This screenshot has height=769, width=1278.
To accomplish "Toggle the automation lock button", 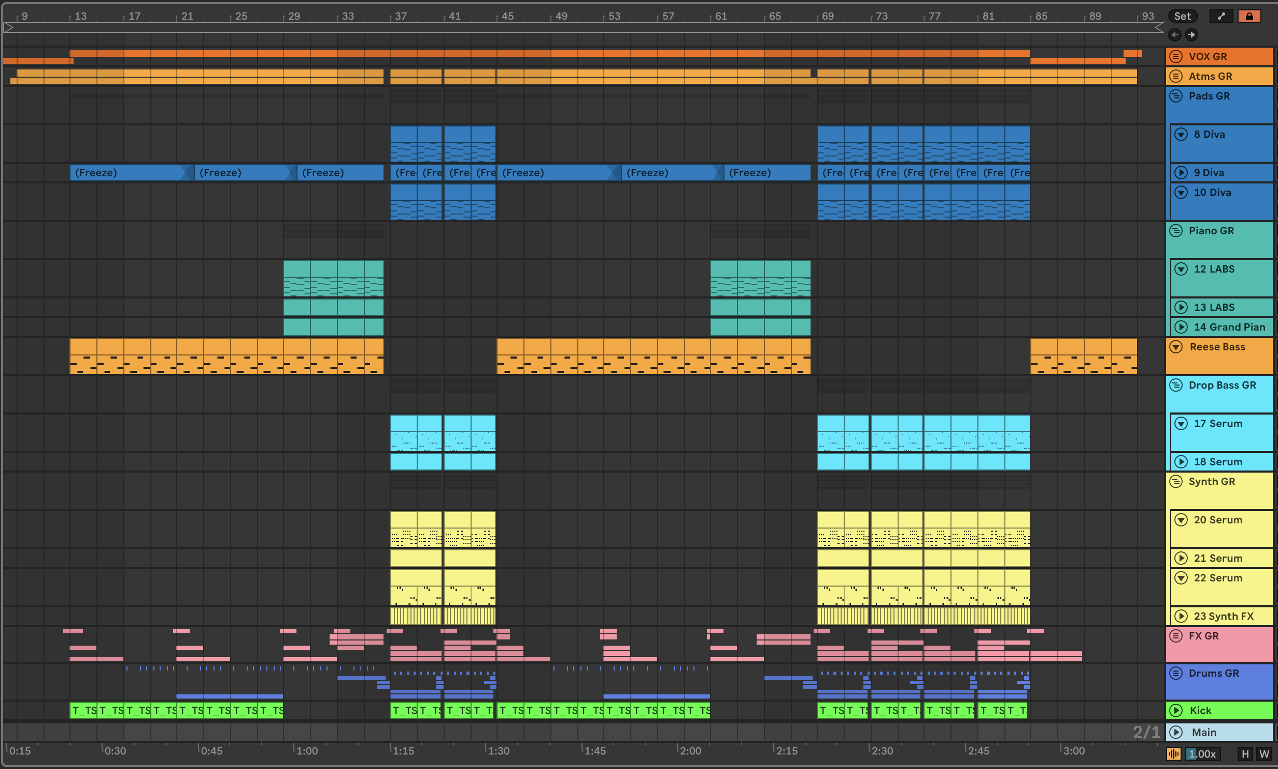I will point(1249,16).
